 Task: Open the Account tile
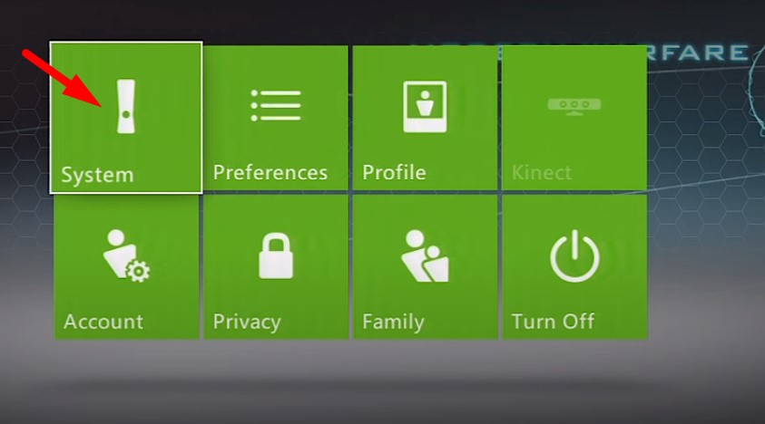(127, 266)
